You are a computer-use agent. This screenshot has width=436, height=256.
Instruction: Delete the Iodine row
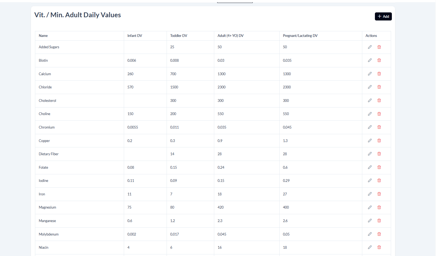tap(379, 181)
